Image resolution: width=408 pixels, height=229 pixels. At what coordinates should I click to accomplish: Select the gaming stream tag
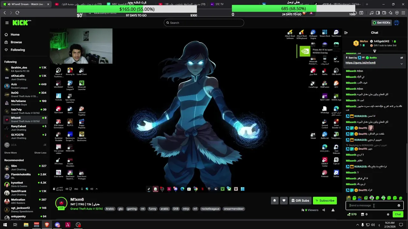[x=132, y=209]
